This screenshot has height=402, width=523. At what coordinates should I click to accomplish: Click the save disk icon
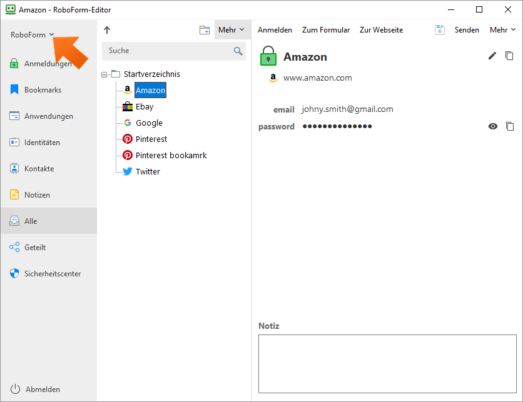click(440, 30)
